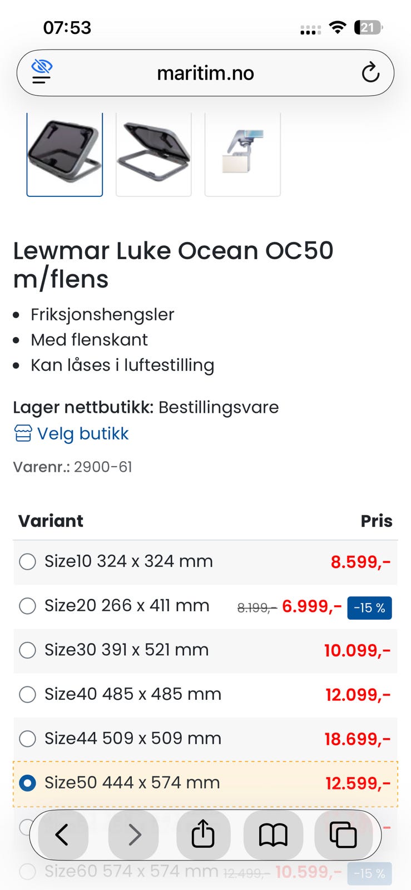Go back to the previous page
The width and height of the screenshot is (411, 890).
tap(62, 835)
